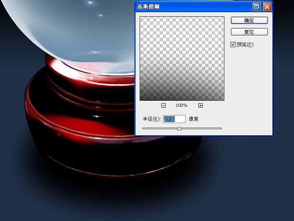
Task: Click the 半径 radius input field
Action: pyautogui.click(x=174, y=119)
